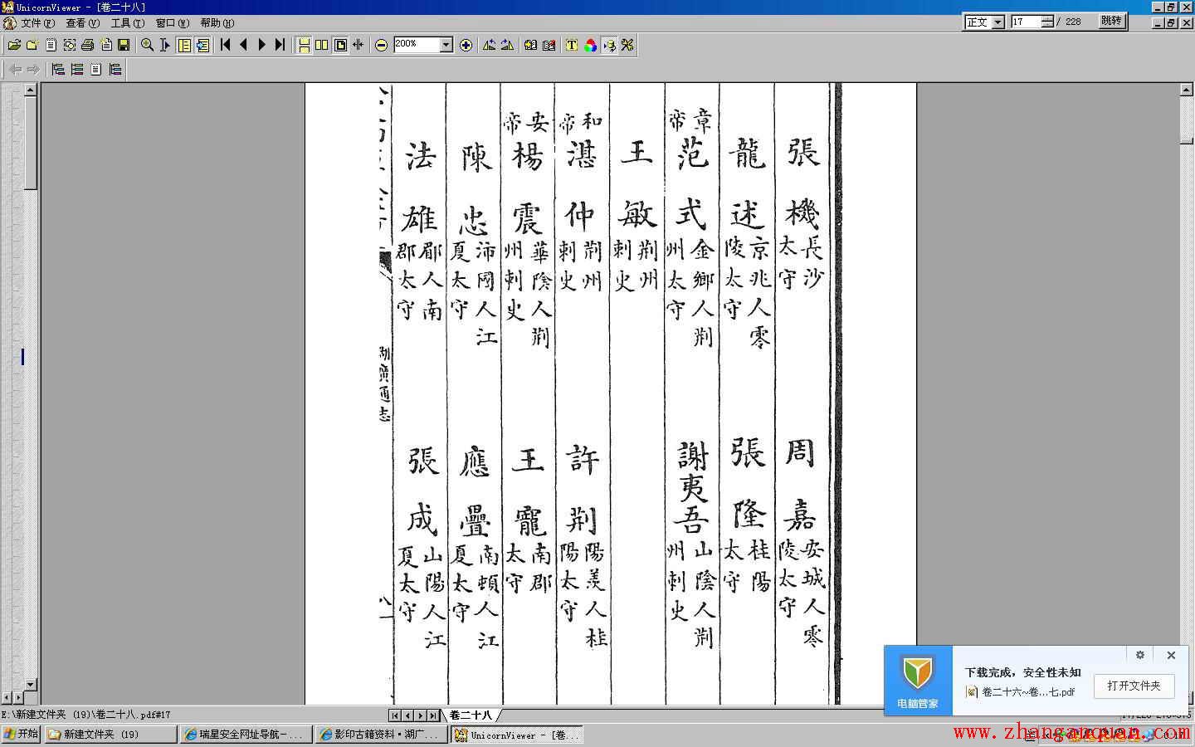Screen dimensions: 1195x747
Task: Jump to the last page
Action: pos(280,45)
